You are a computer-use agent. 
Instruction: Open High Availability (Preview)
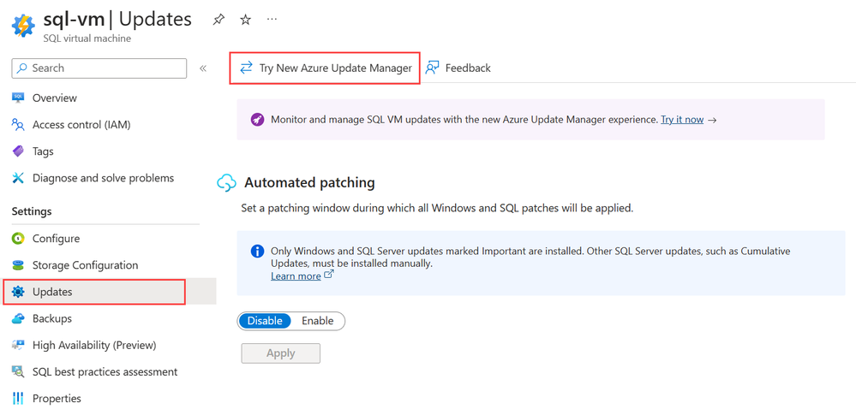(x=94, y=345)
